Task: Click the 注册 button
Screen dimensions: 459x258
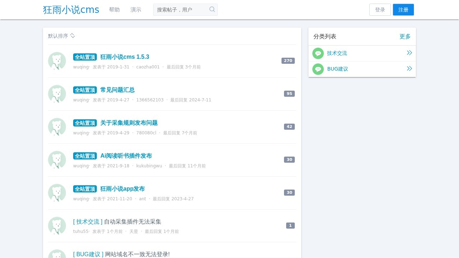Action: [403, 10]
